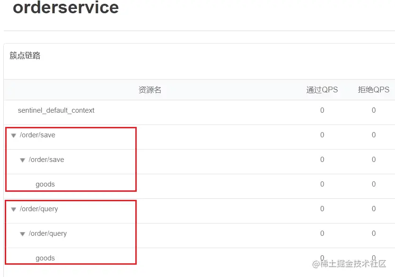Collapse the nested /order/save triangle
This screenshot has height=277, width=395.
click(x=22, y=161)
